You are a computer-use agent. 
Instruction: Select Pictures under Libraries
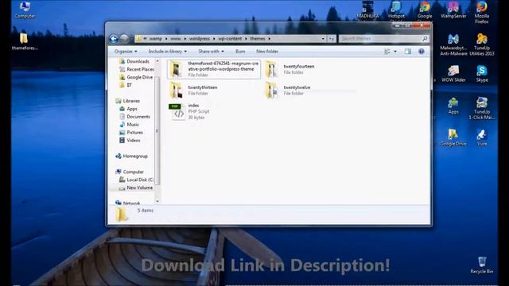coord(131,133)
